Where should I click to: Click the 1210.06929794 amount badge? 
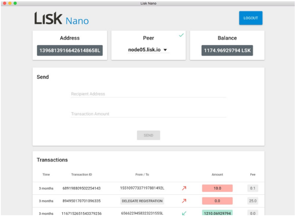217,213
